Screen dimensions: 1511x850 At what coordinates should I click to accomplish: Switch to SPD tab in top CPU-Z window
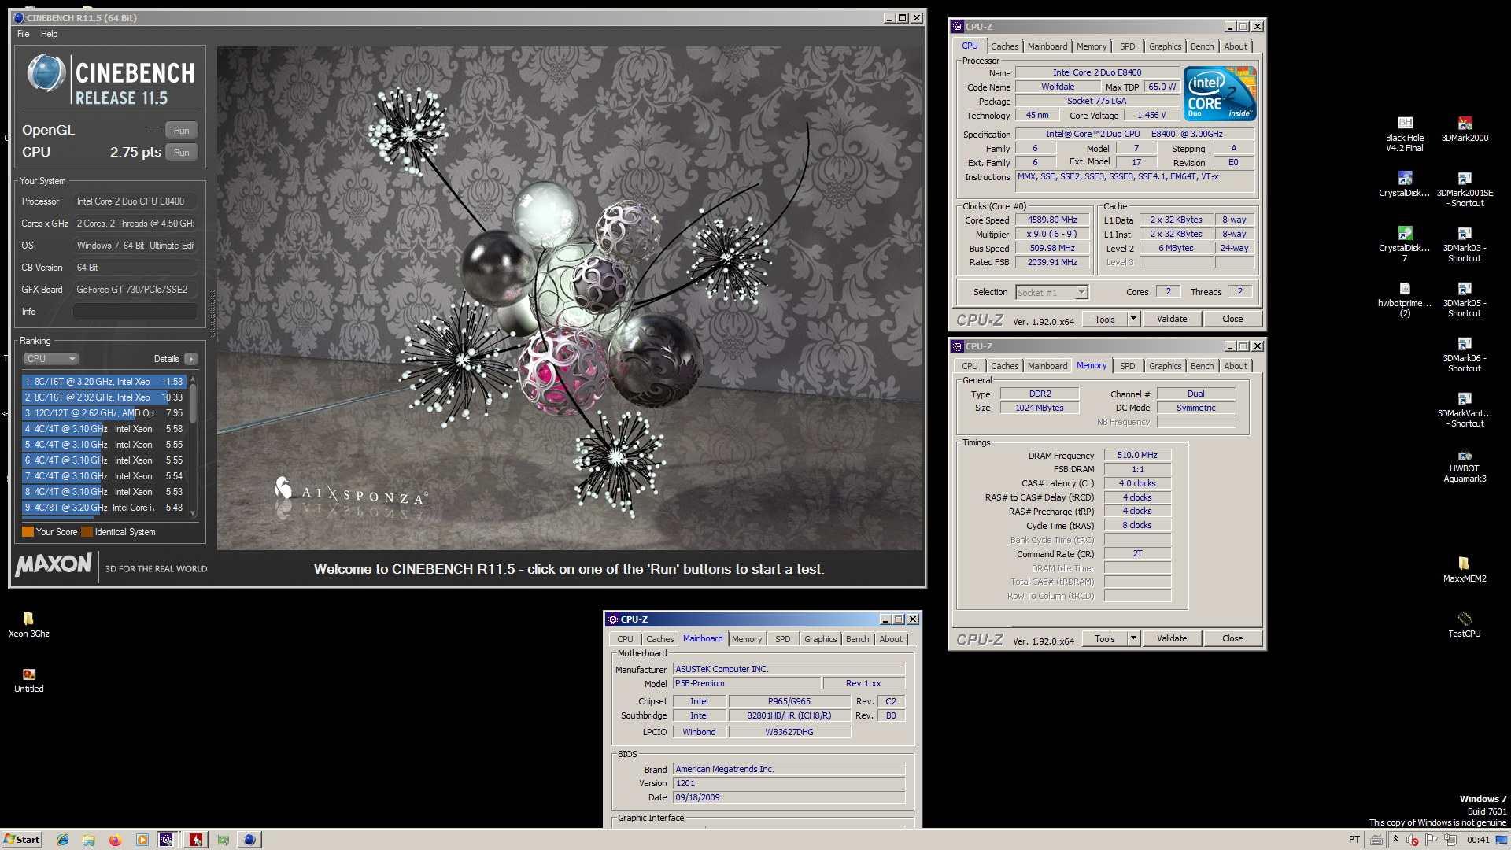coord(1127,46)
